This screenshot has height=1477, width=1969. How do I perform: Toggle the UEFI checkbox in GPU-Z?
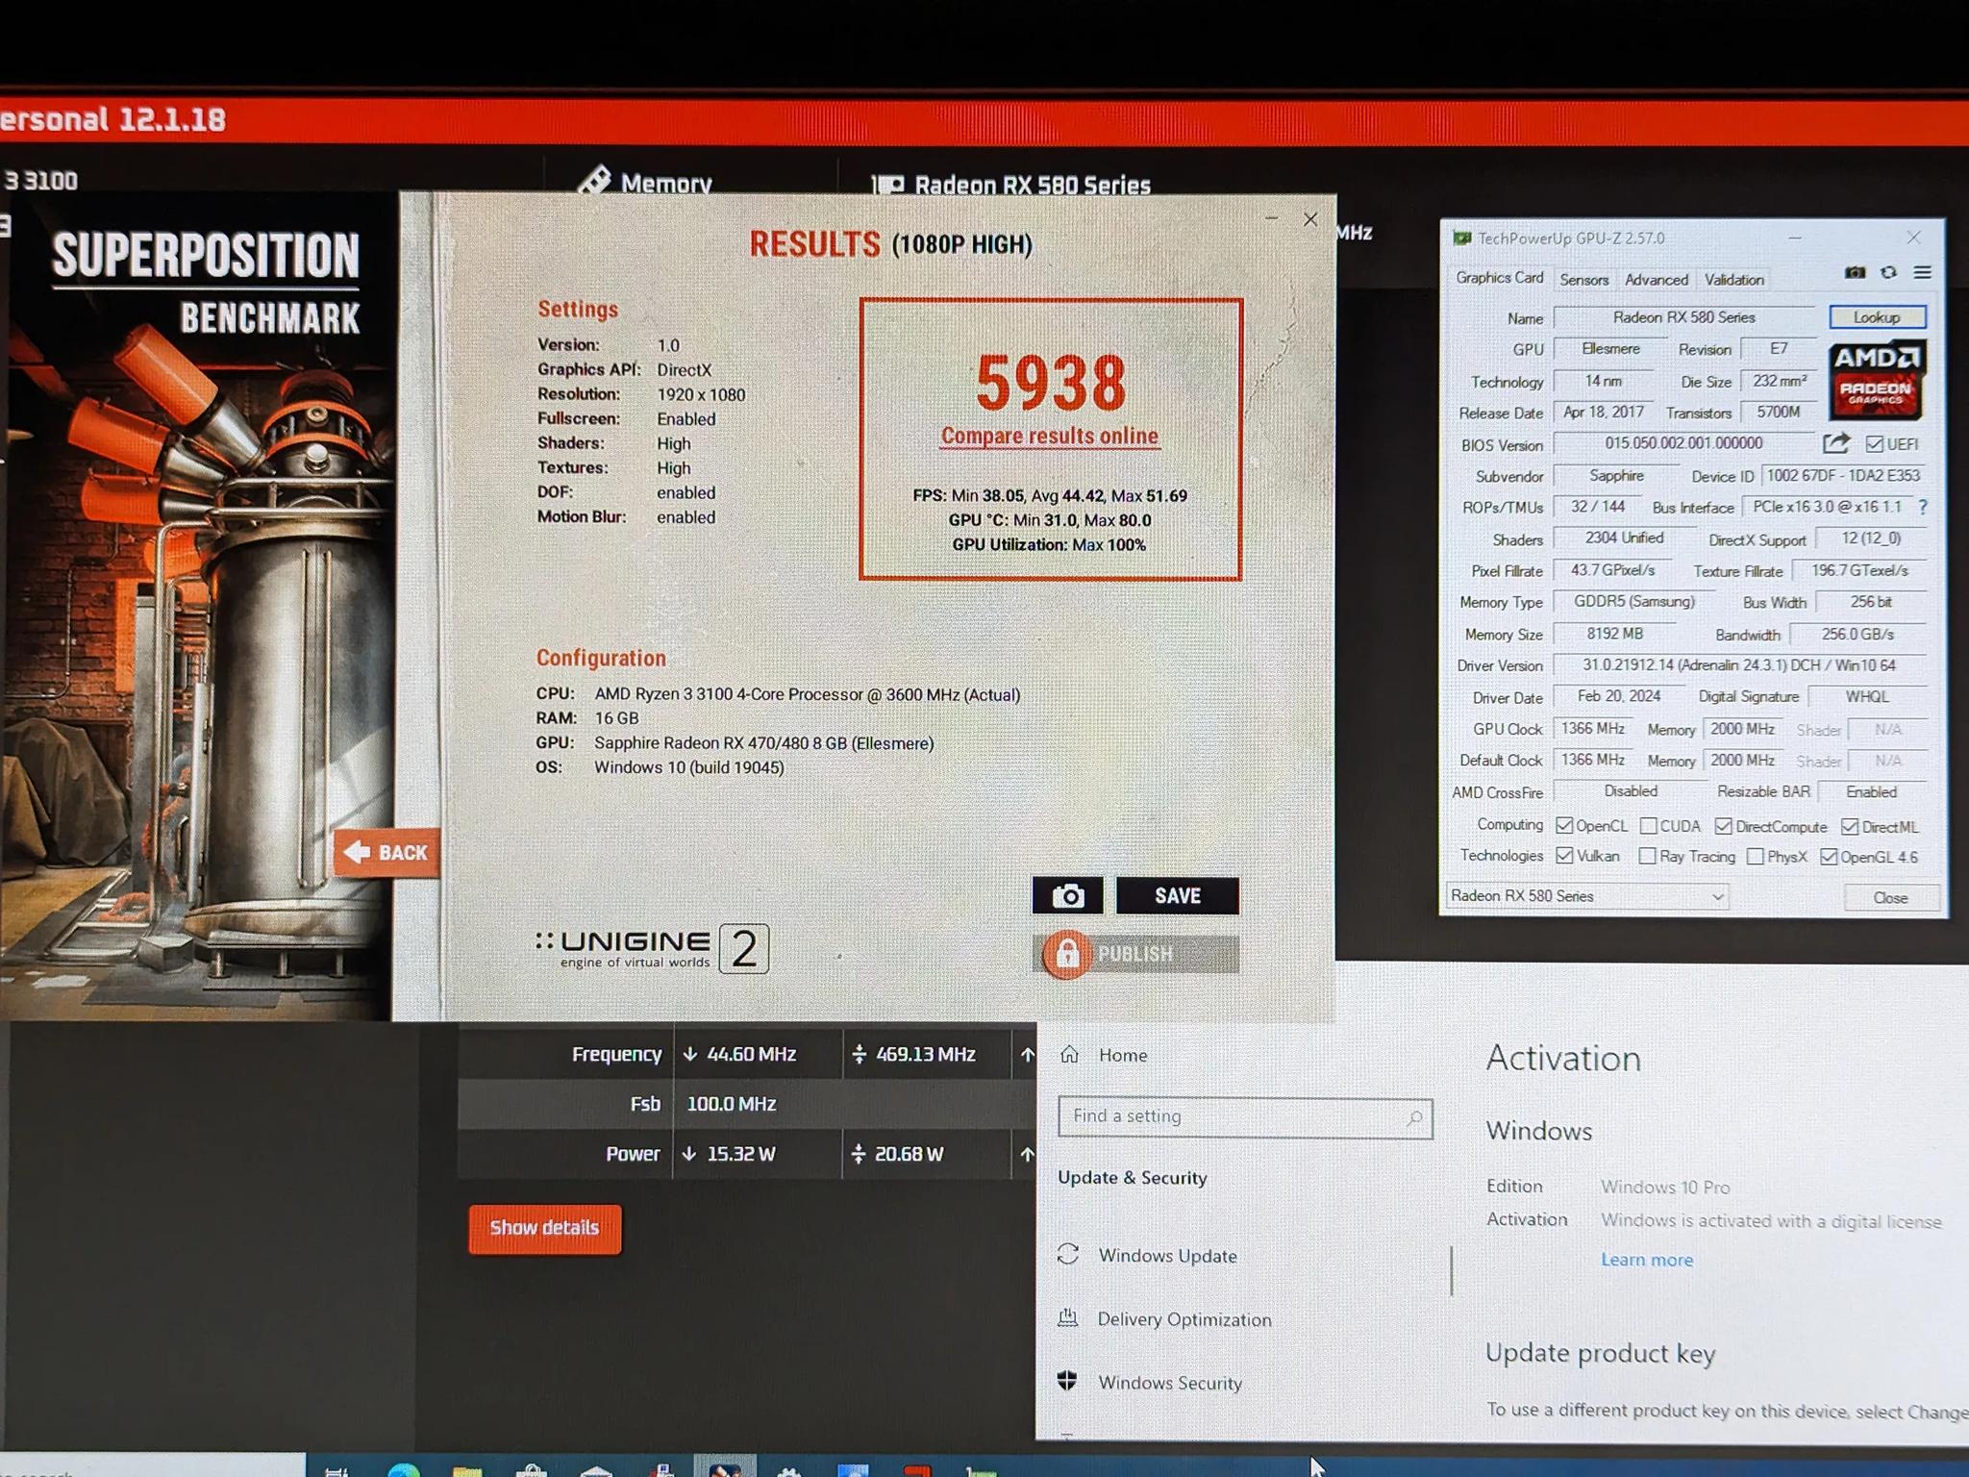(1874, 444)
